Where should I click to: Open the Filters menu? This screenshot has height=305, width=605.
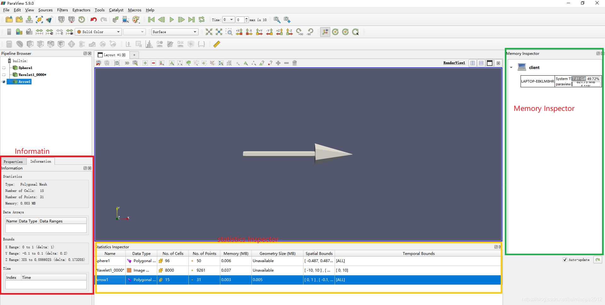62,10
